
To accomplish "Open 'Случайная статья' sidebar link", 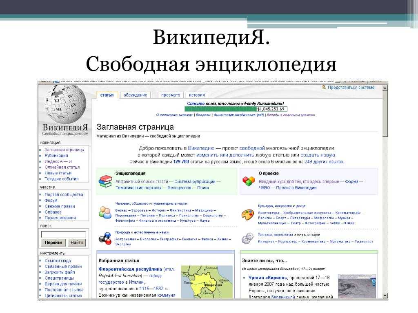I will pos(62,167).
